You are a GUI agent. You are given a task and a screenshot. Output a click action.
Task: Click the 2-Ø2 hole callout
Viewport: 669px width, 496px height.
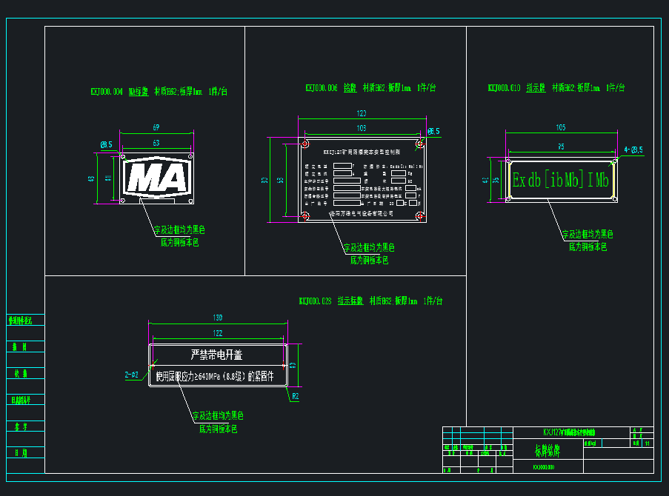coord(132,375)
